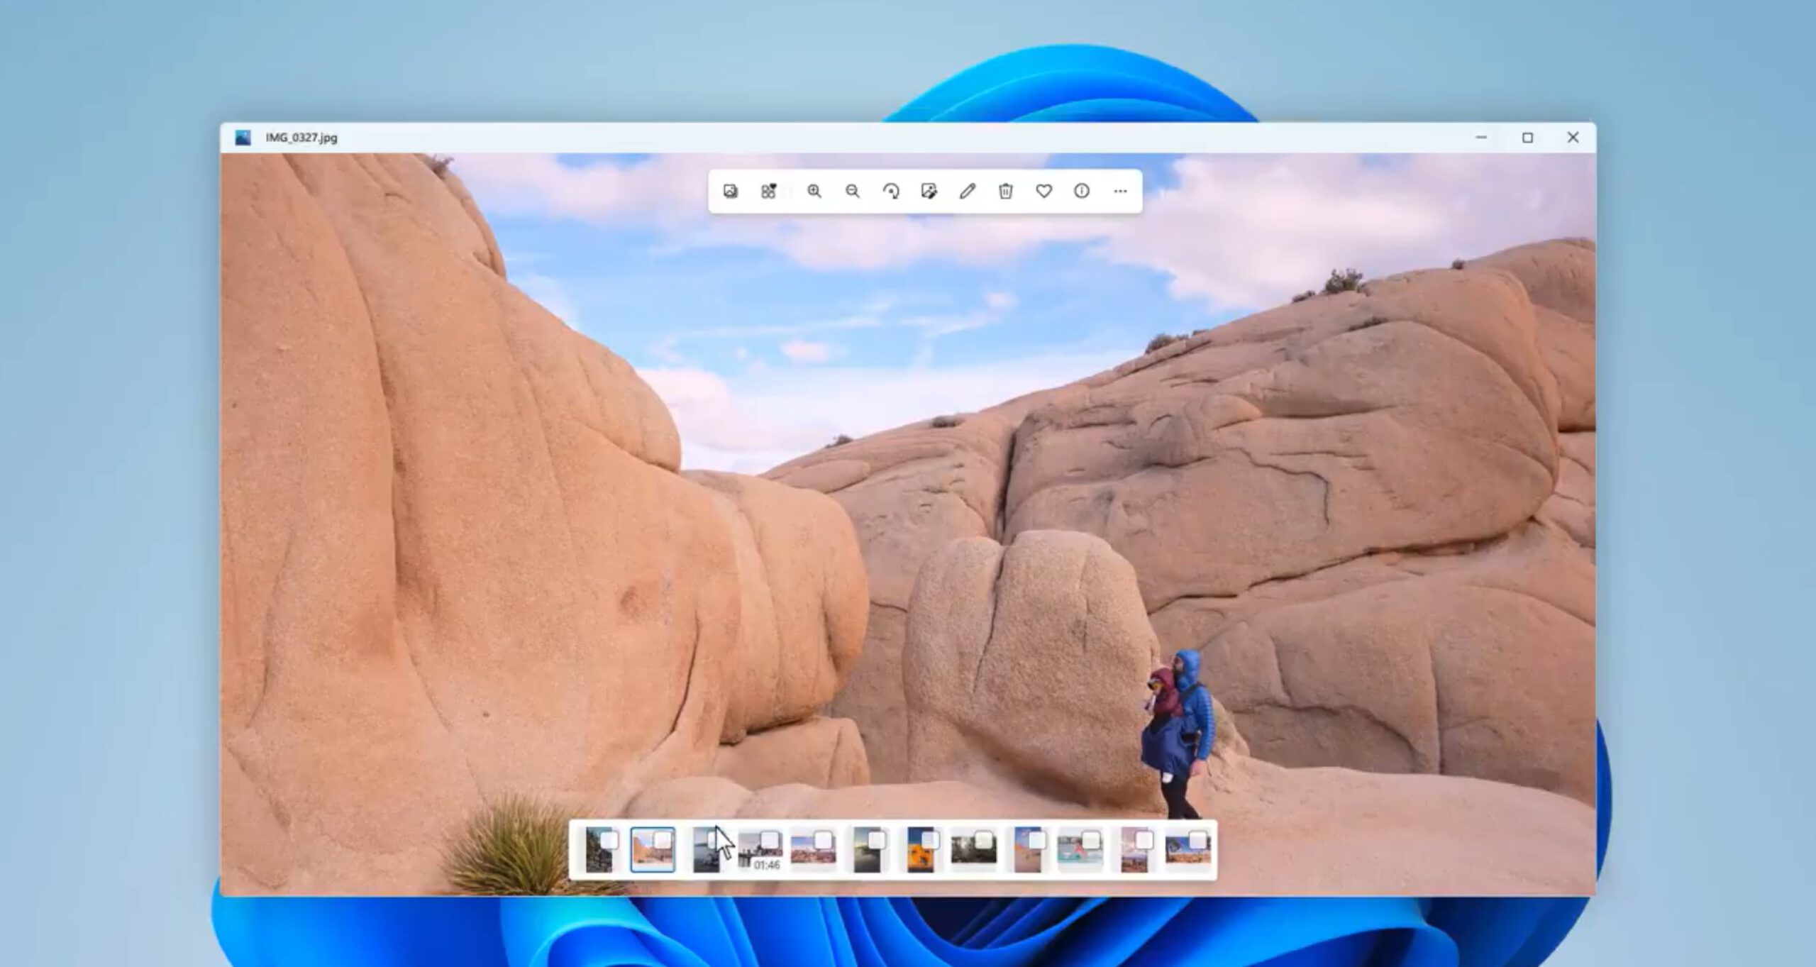Open the apps launcher dropdown in toolbar

(768, 191)
